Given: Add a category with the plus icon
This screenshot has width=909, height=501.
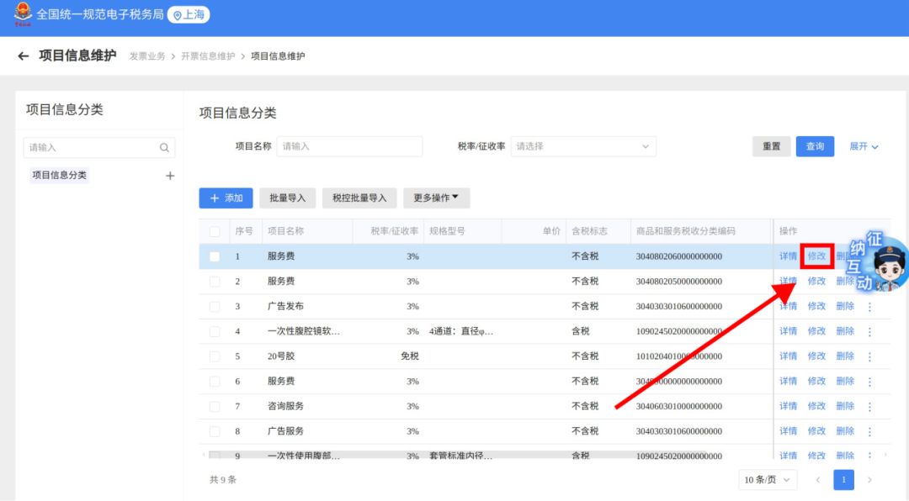Looking at the screenshot, I should 170,176.
